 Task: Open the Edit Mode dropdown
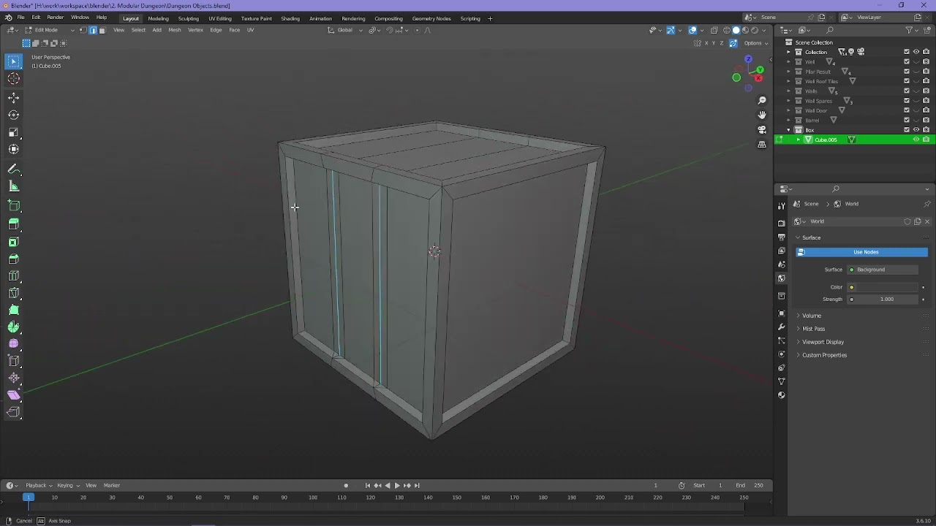pyautogui.click(x=50, y=30)
